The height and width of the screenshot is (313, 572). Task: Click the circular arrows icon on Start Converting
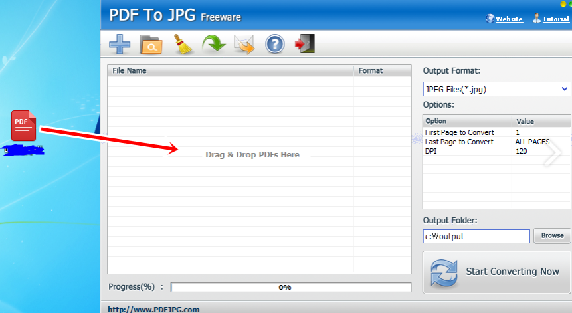pyautogui.click(x=444, y=272)
